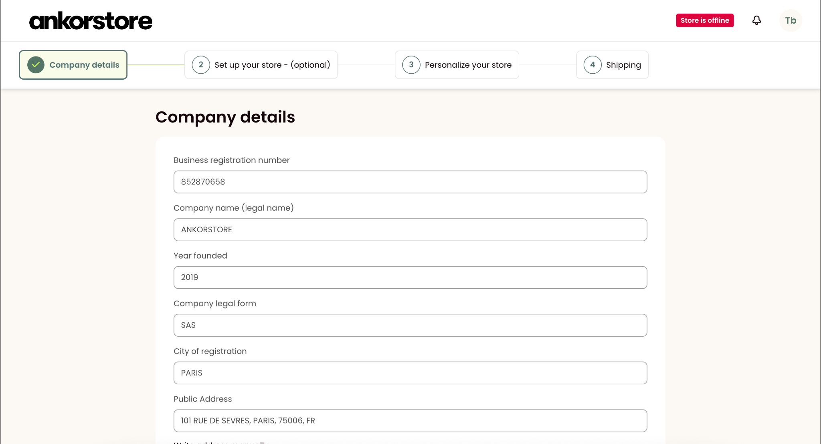Click the Public Address field
The image size is (821, 444).
(410, 421)
